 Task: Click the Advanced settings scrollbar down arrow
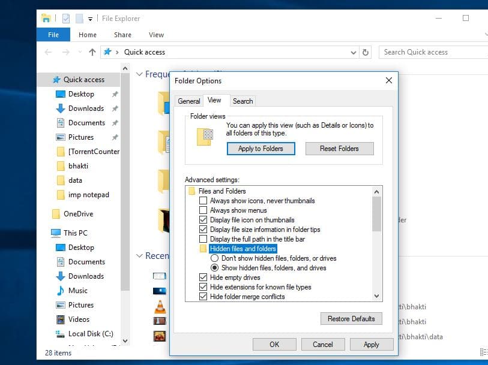(377, 295)
